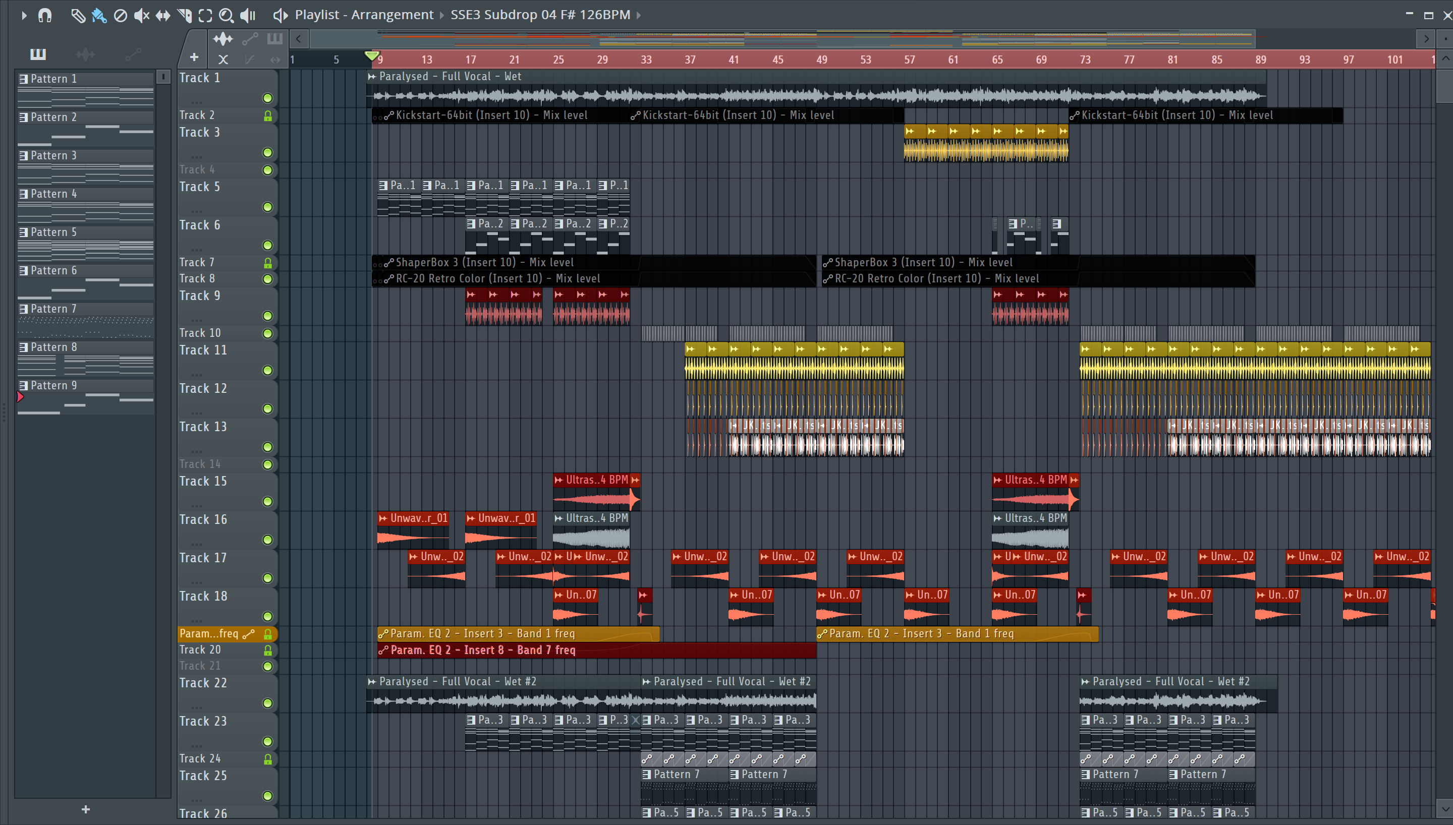Mute Track 18 with its green light
Image resolution: width=1453 pixels, height=825 pixels.
pyautogui.click(x=267, y=616)
